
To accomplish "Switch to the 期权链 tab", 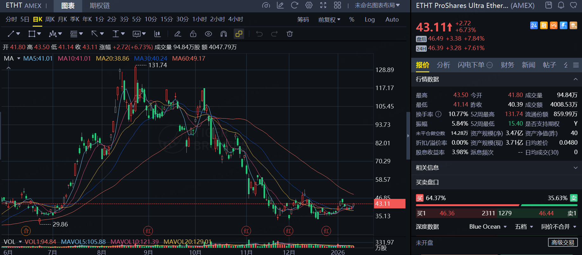I will pyautogui.click(x=100, y=6).
